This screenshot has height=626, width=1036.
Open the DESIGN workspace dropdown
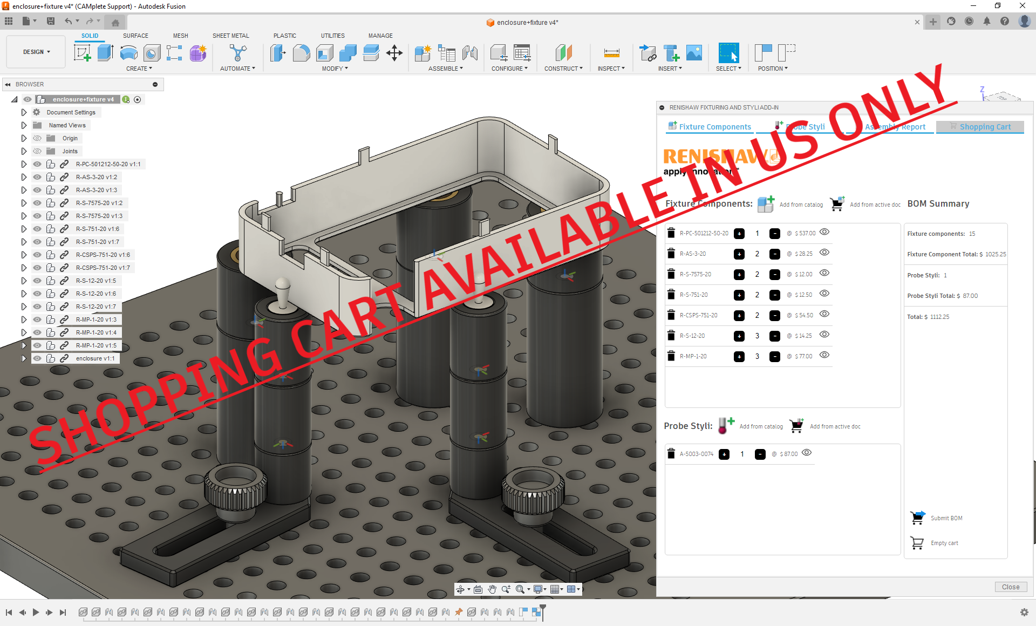pos(36,52)
